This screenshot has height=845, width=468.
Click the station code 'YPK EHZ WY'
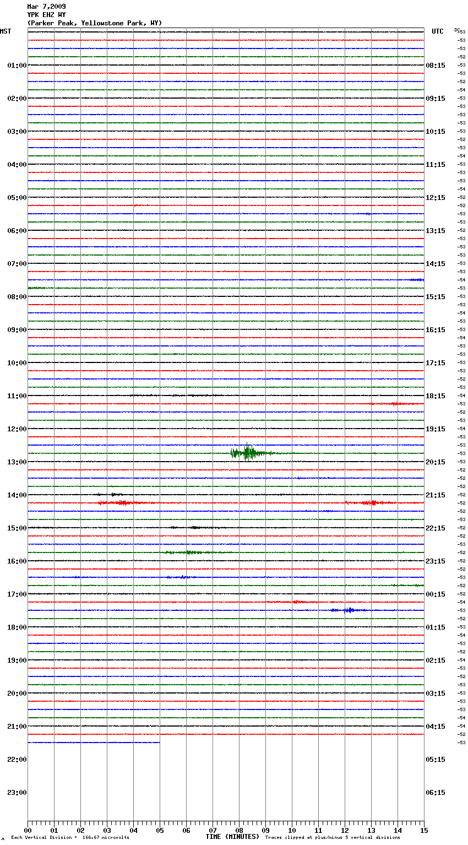46,15
